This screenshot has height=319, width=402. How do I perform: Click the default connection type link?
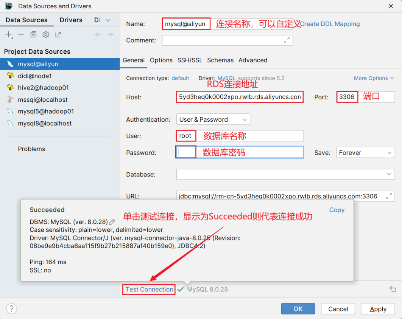point(180,78)
